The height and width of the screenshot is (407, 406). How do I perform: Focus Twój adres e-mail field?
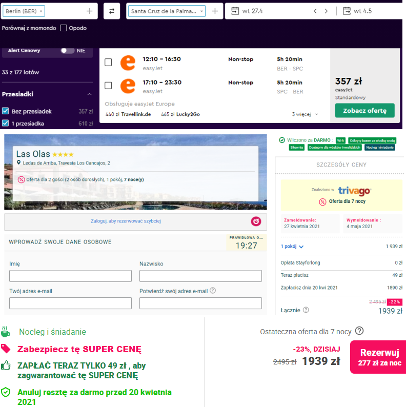point(70,303)
